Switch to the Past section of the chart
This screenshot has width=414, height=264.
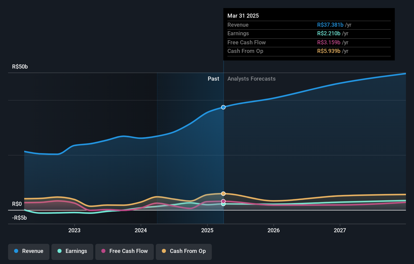(x=213, y=79)
